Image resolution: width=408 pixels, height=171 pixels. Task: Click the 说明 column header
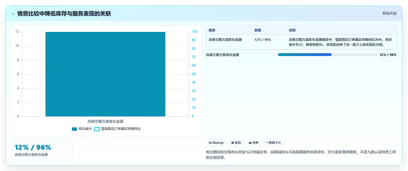tap(292, 30)
